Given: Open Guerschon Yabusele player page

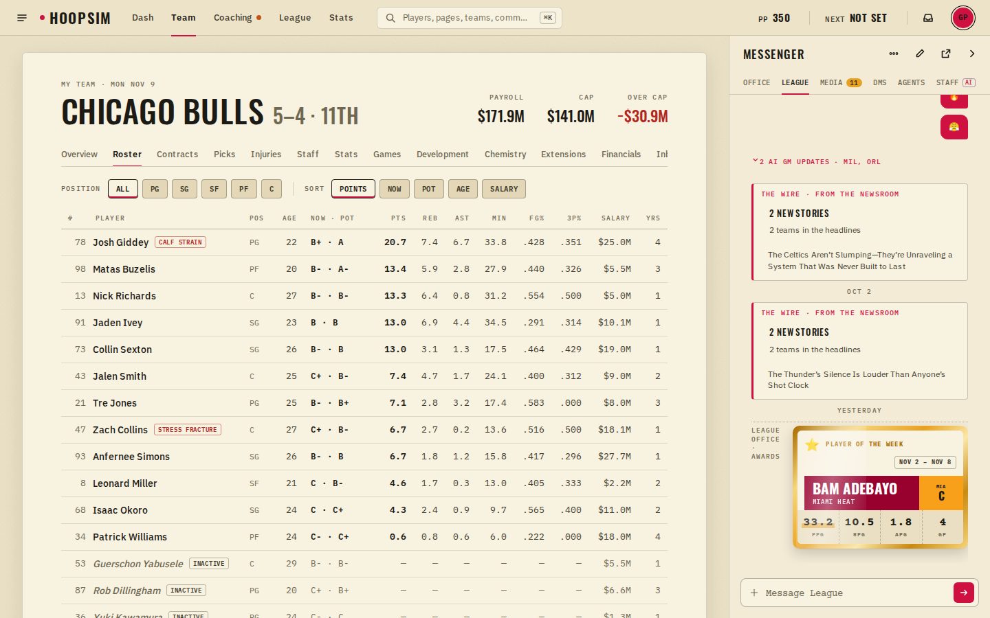Looking at the screenshot, I should 138,564.
